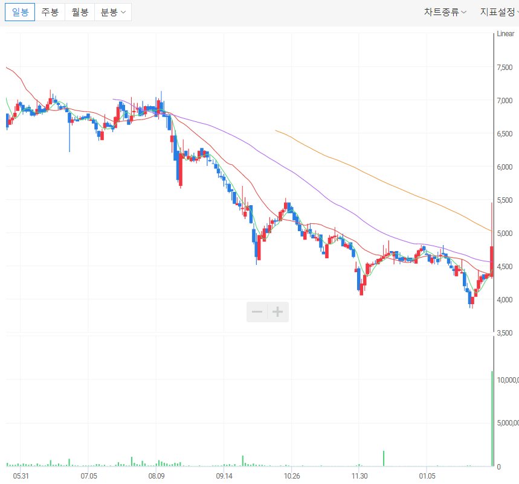Click the 7,000 price axis label

pyautogui.click(x=504, y=101)
